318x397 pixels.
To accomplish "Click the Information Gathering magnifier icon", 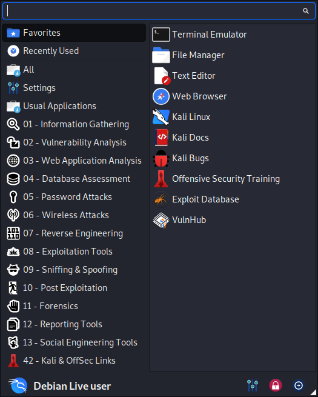I will pos(13,124).
